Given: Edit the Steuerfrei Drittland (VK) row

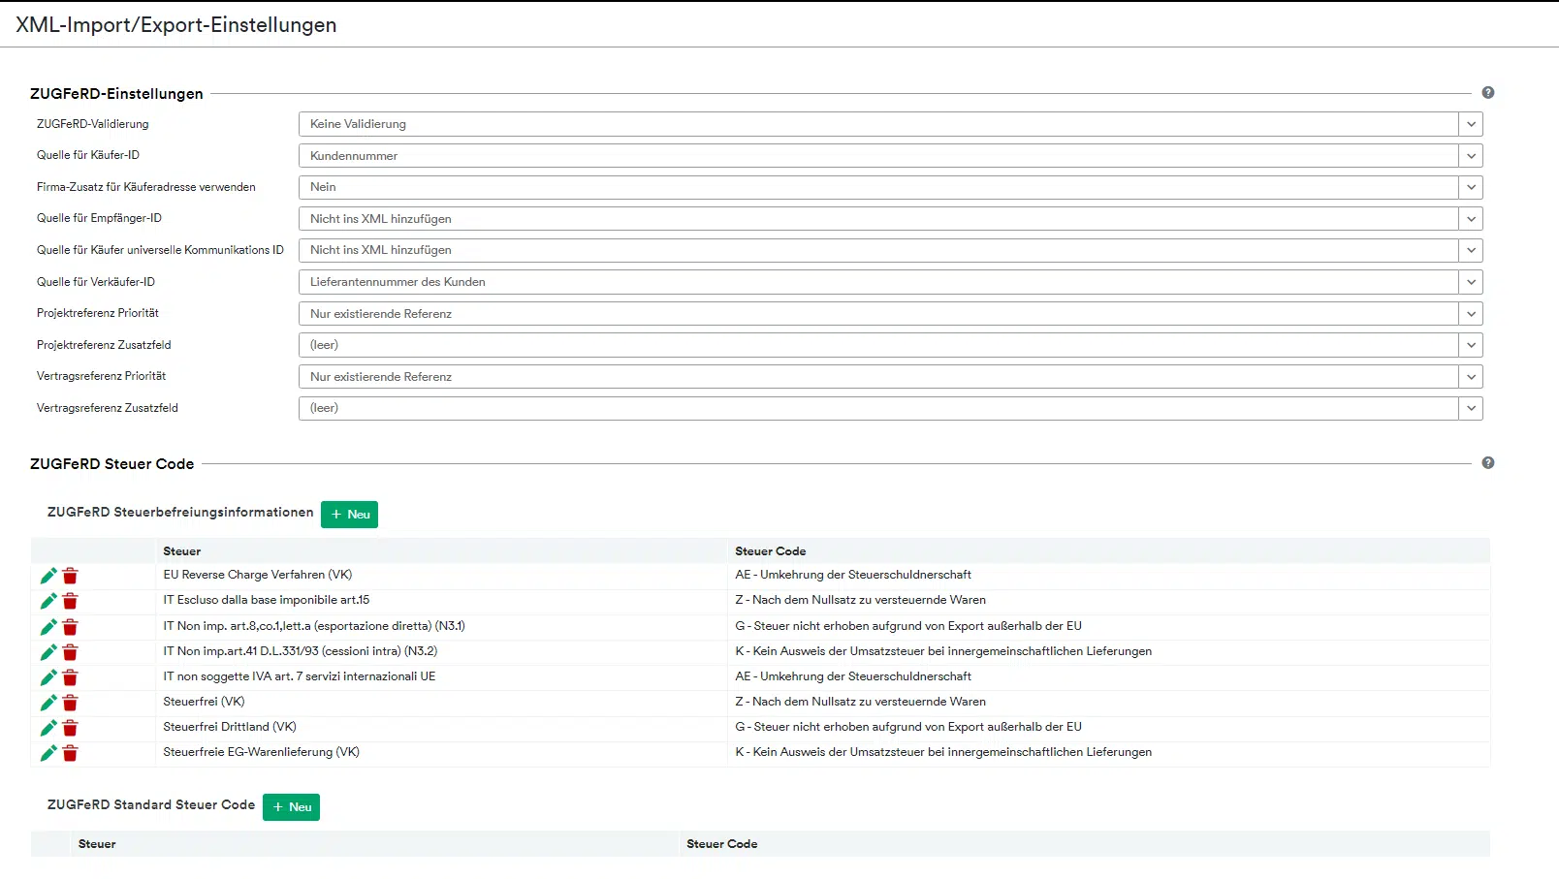Looking at the screenshot, I should [x=48, y=728].
